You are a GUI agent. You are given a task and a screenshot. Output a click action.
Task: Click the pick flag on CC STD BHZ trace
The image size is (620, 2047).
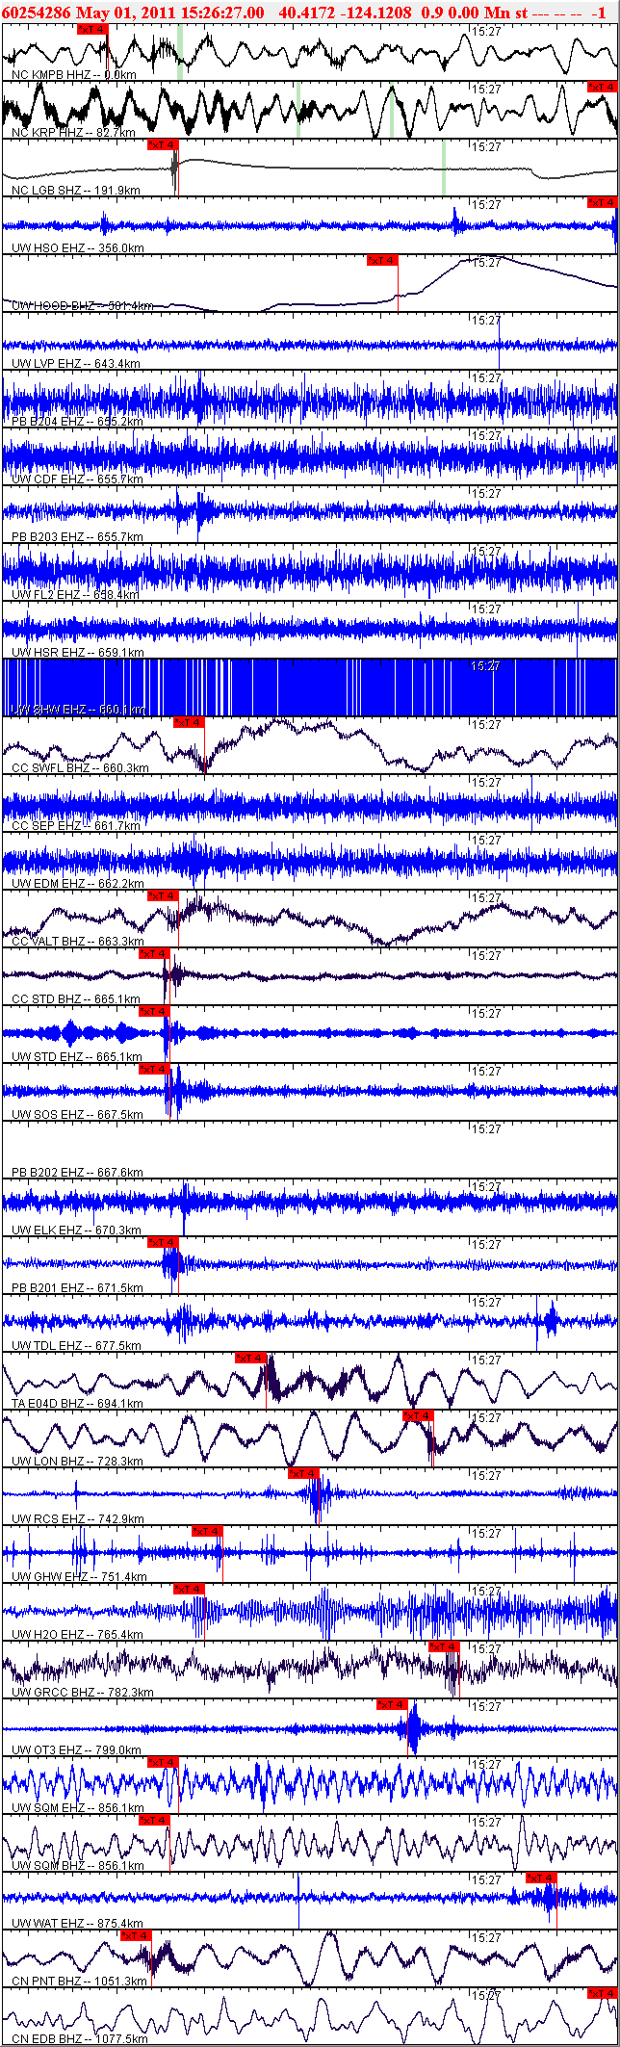click(154, 953)
